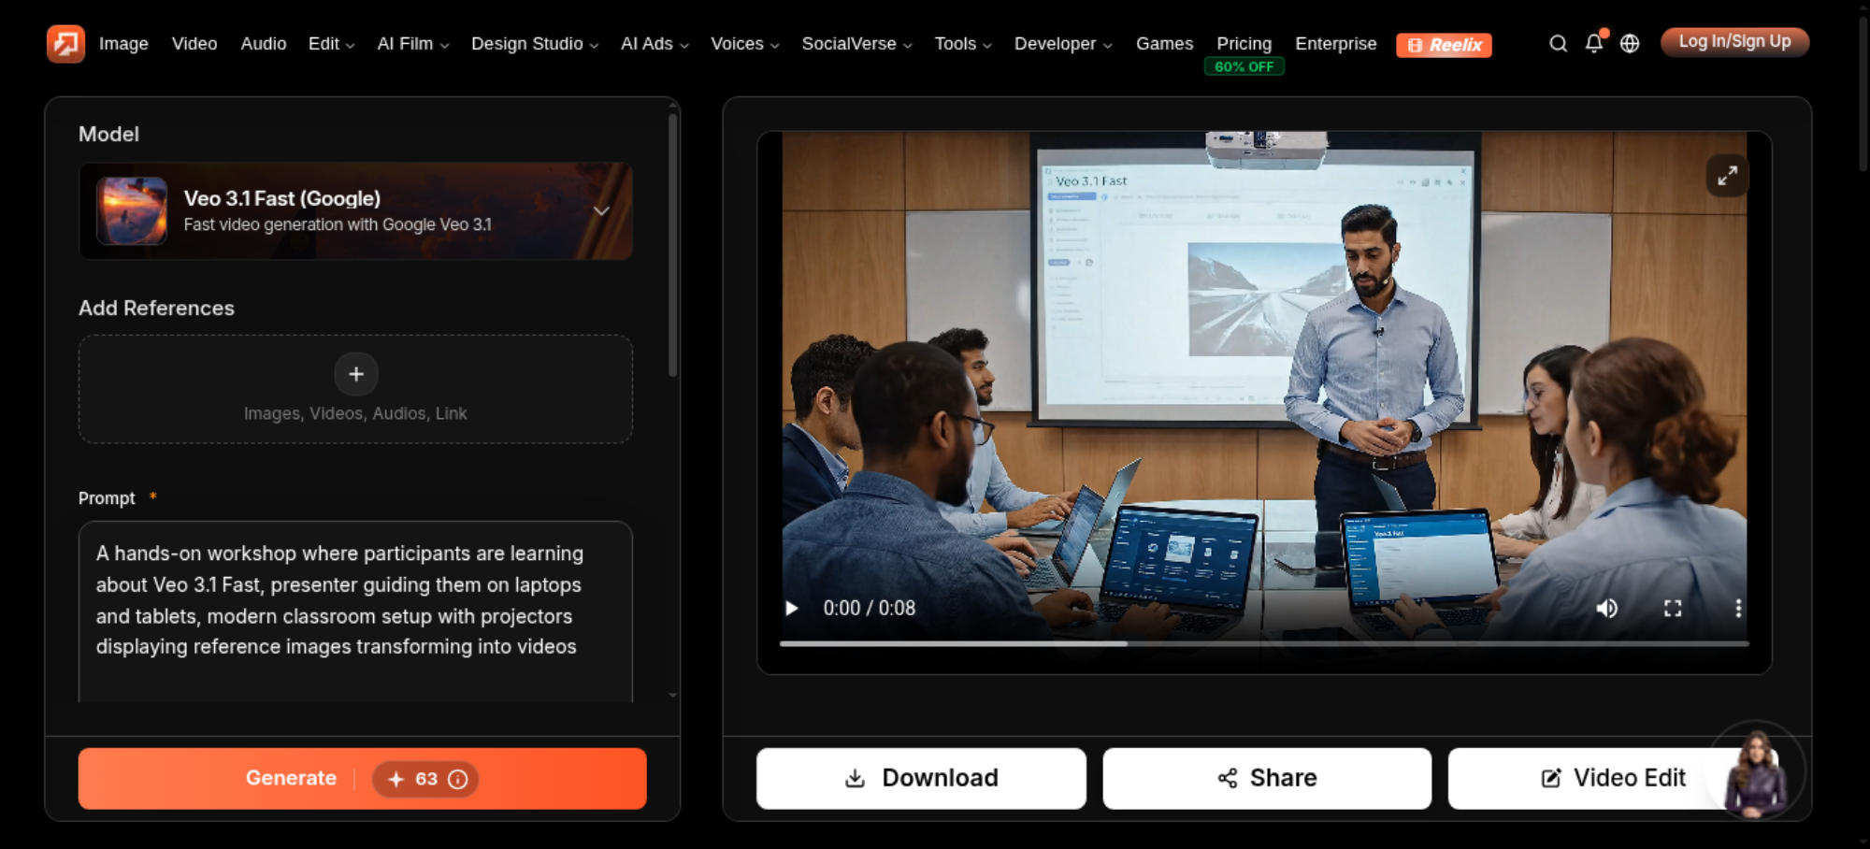Viewport: 1870px width, 849px height.
Task: Enter video fullscreen mode
Action: (x=1673, y=609)
